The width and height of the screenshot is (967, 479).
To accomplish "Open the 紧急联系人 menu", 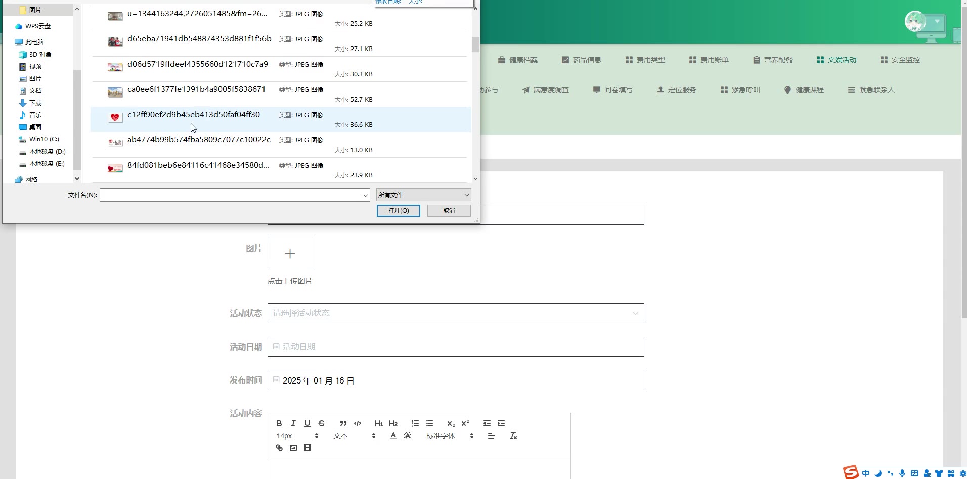I will (871, 90).
